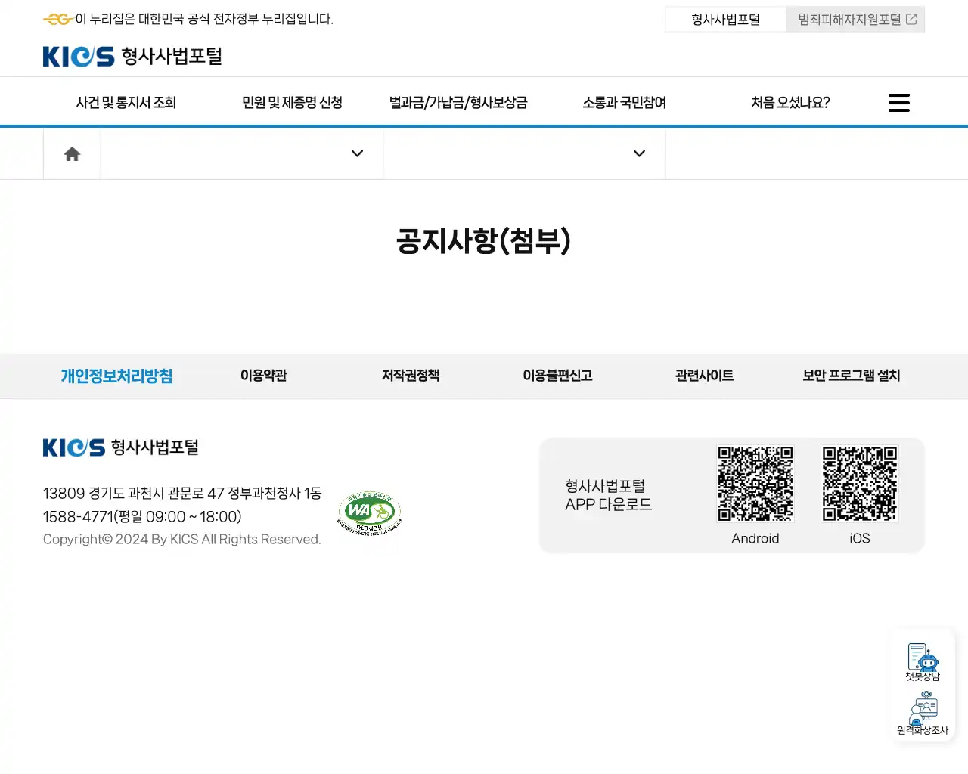
Task: Click the iOS app QR code
Action: 860,484
